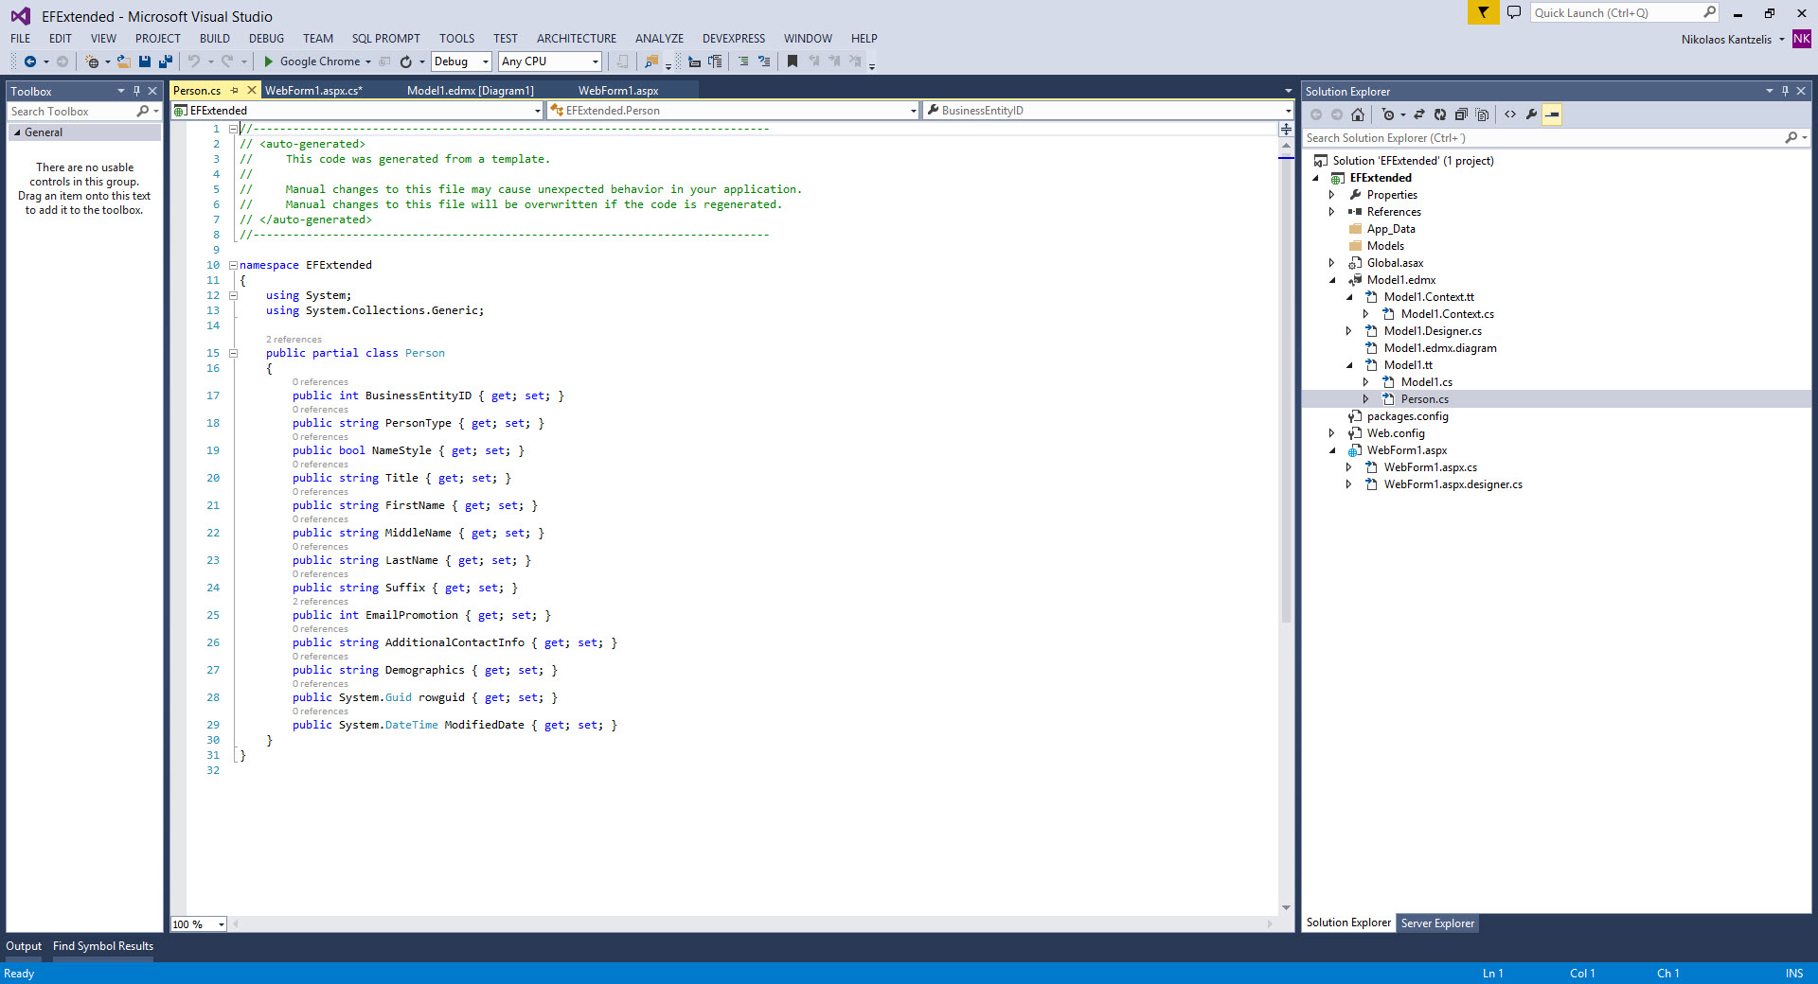The height and width of the screenshot is (984, 1818).
Task: Click the New Project toolbar icon
Action: point(93,61)
